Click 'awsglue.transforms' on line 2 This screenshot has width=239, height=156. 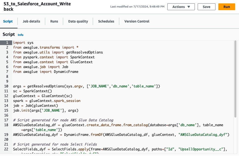tap(42, 47)
